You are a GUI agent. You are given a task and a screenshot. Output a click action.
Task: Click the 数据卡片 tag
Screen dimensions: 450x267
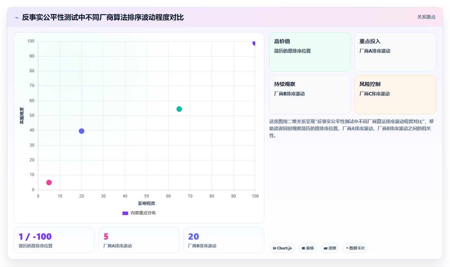[355, 248]
